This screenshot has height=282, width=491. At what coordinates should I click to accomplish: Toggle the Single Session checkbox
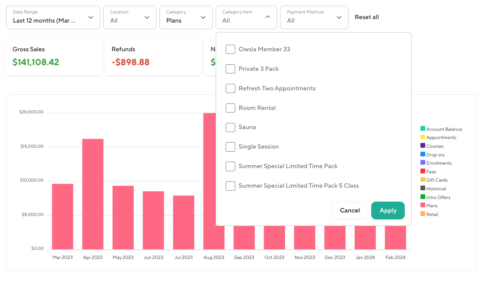pyautogui.click(x=230, y=147)
